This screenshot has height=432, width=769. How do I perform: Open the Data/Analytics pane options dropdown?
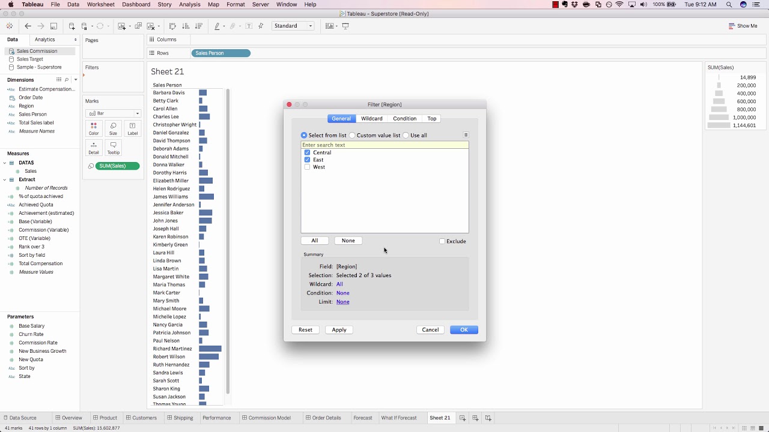coord(75,40)
